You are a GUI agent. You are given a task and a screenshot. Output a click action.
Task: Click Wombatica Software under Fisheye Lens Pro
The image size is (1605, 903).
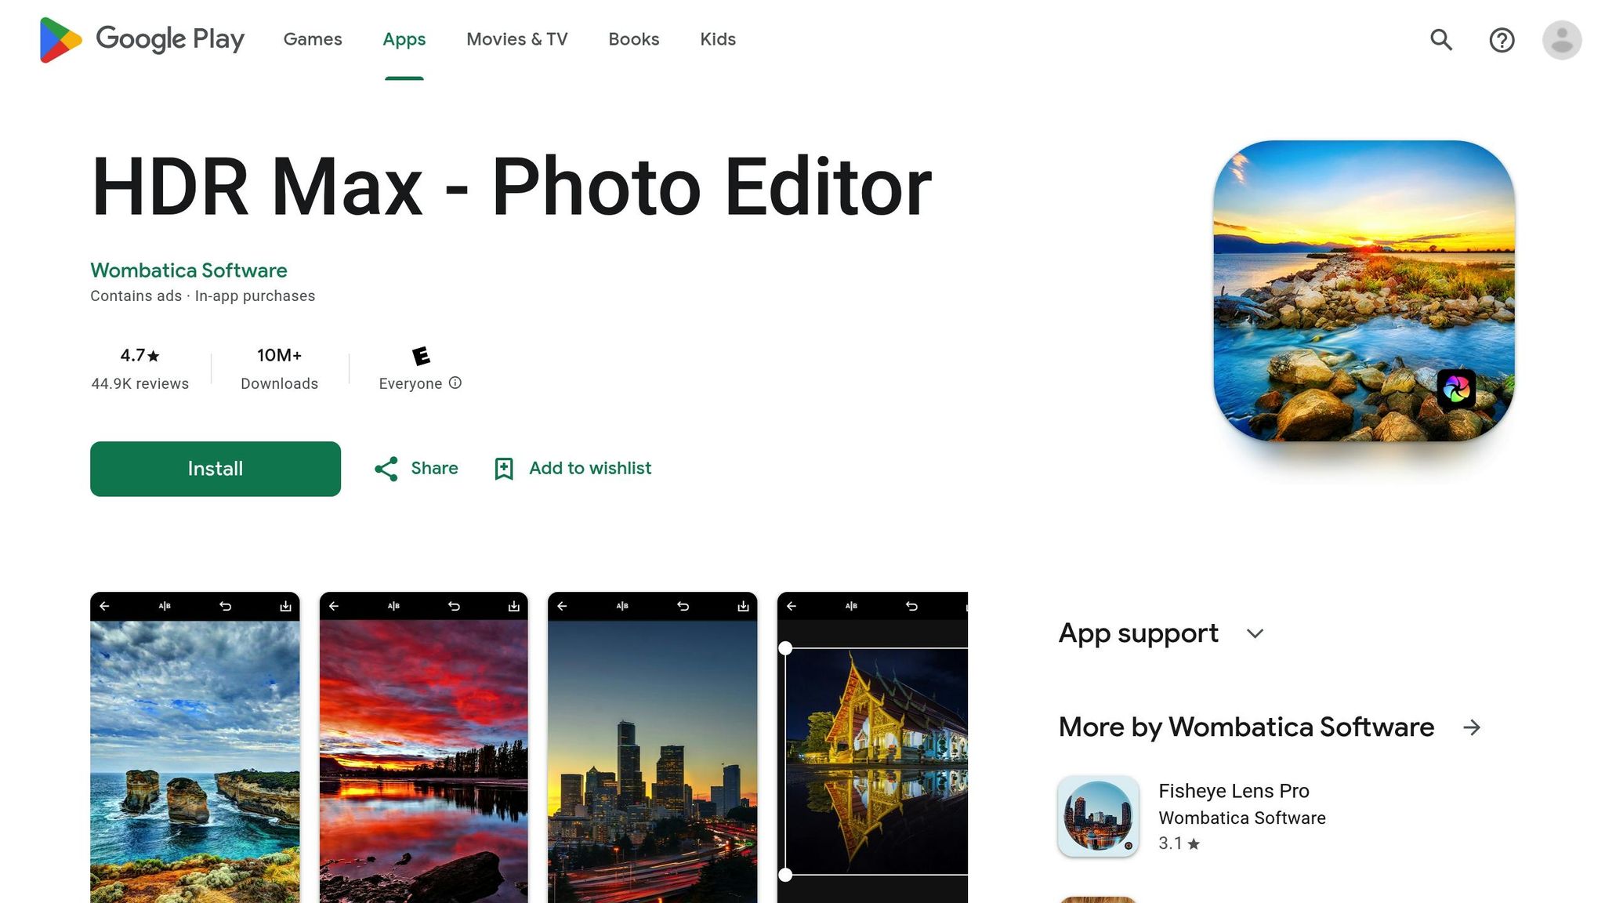1242,818
